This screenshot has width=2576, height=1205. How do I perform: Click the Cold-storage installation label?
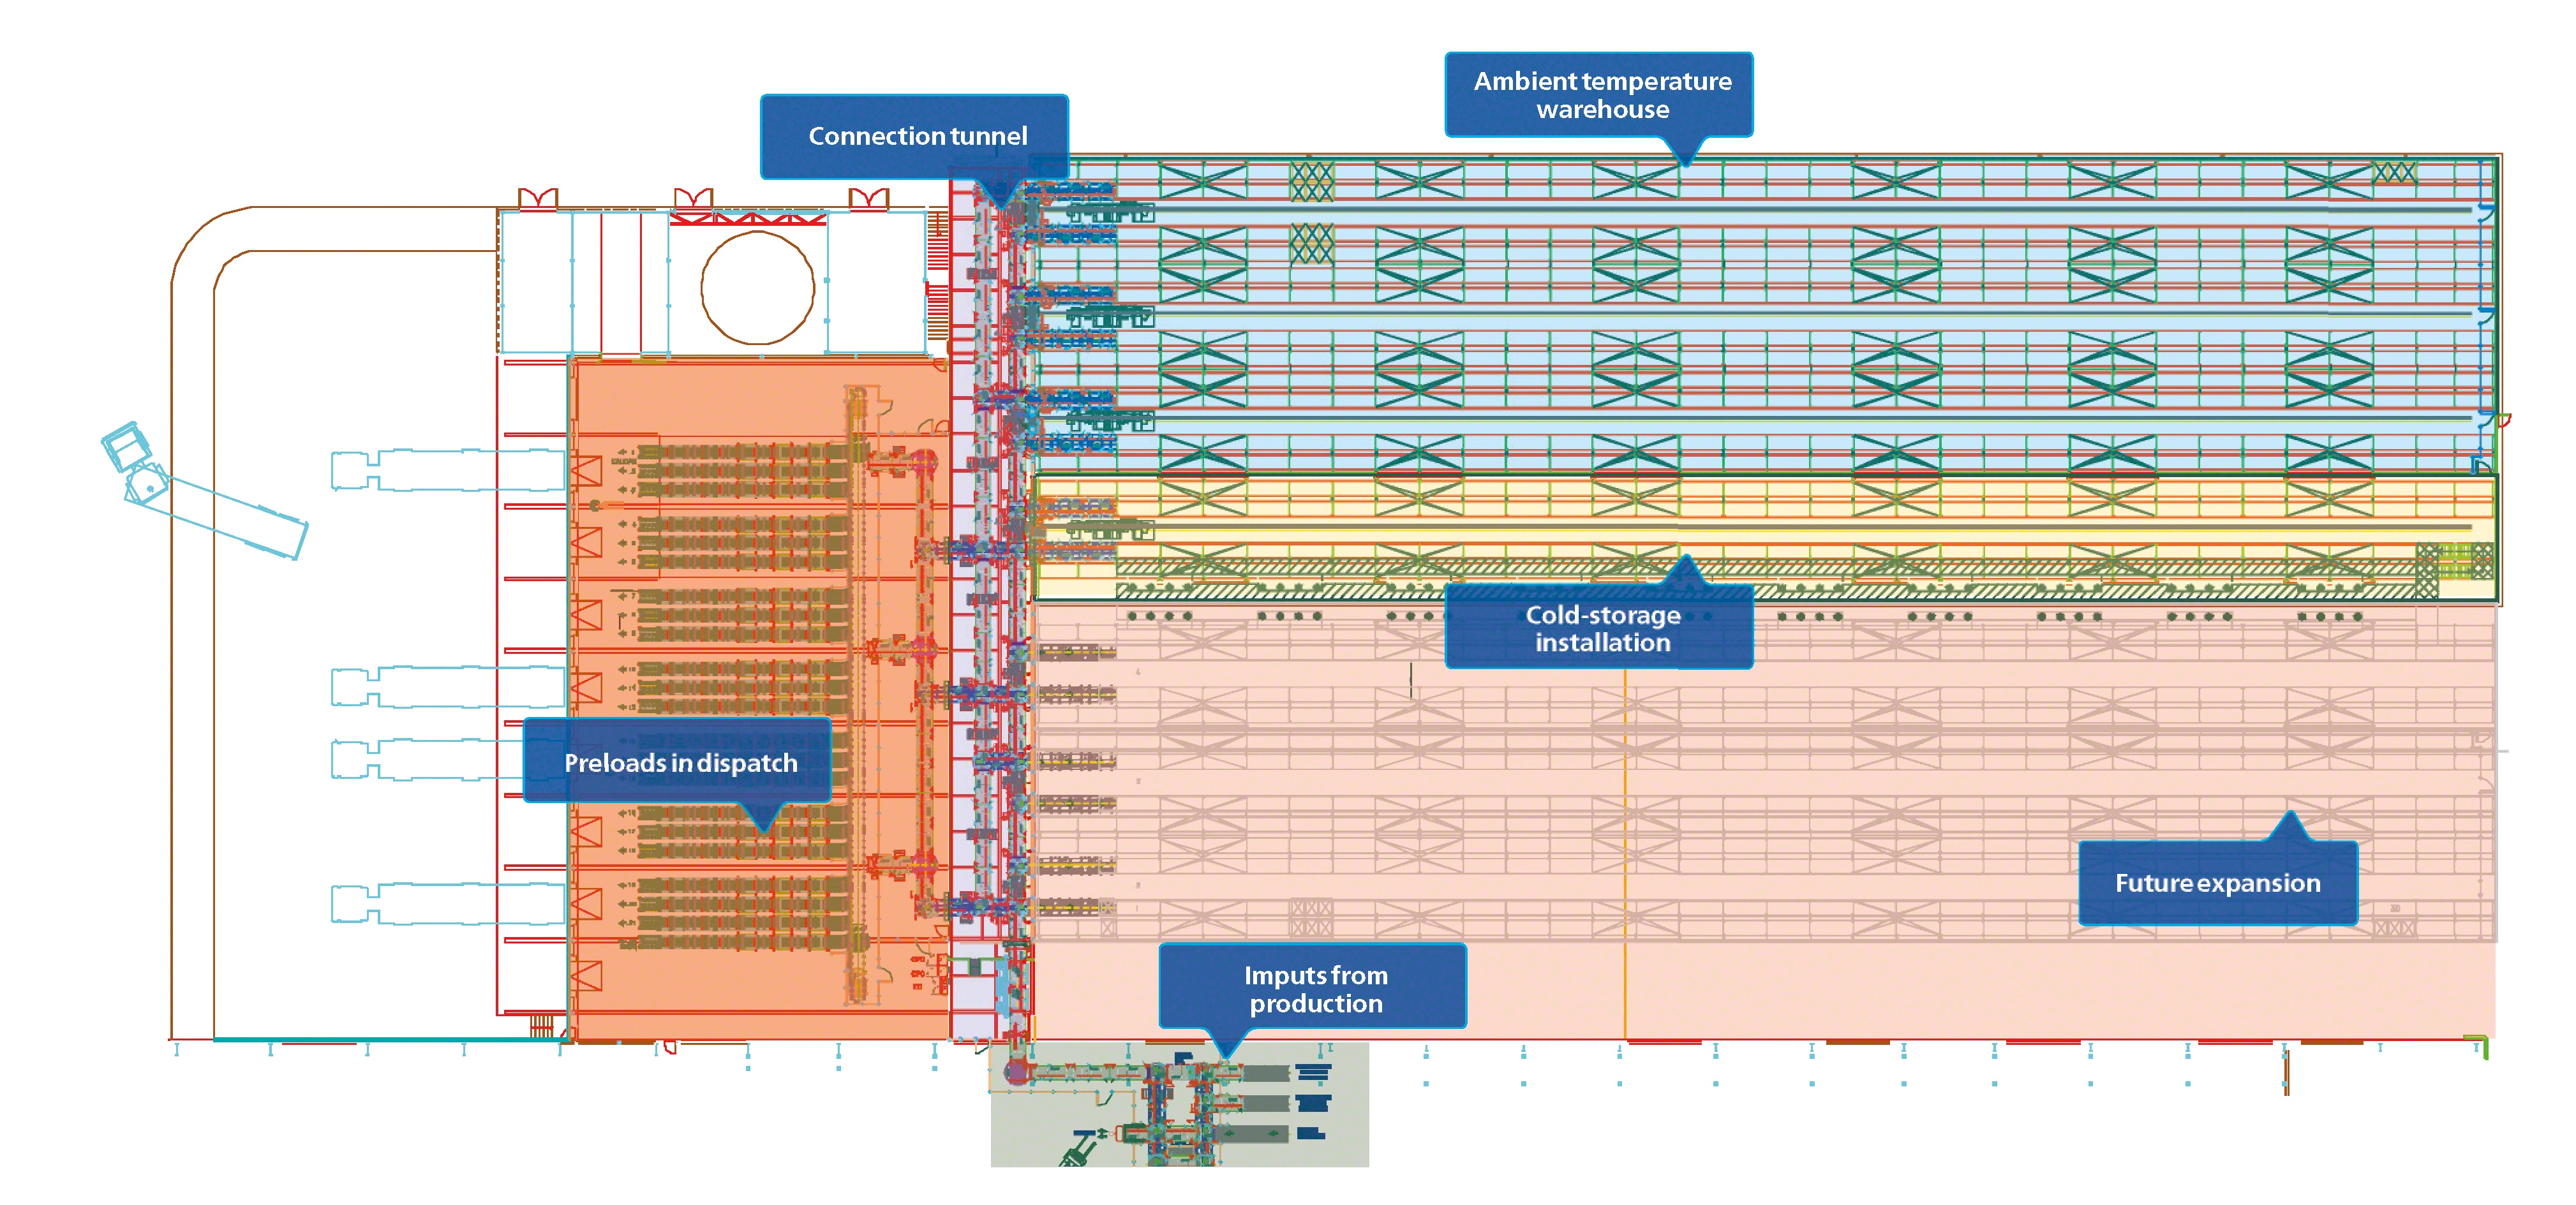click(x=1599, y=627)
